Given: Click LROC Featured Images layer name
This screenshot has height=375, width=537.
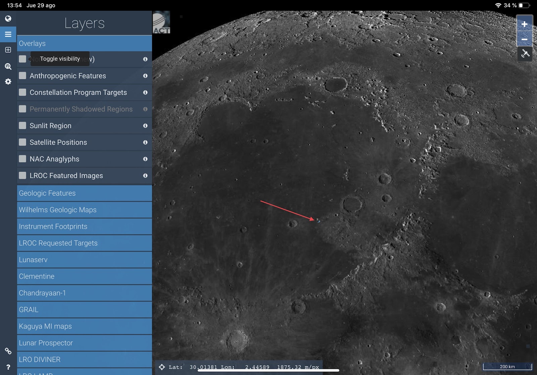Looking at the screenshot, I should point(66,175).
